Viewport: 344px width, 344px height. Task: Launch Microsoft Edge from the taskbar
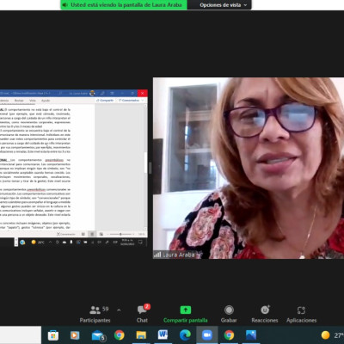[185, 335]
